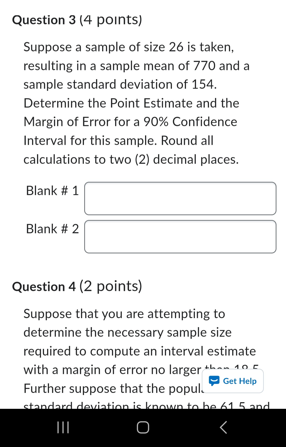Image resolution: width=286 pixels, height=447 pixels.
Task: Tap the Android back arrow icon
Action: point(223,427)
